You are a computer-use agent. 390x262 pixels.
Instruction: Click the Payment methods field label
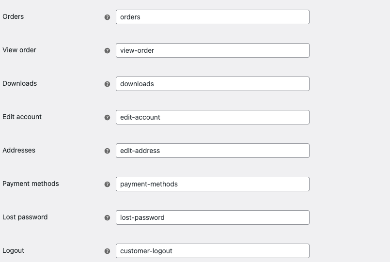pos(31,184)
